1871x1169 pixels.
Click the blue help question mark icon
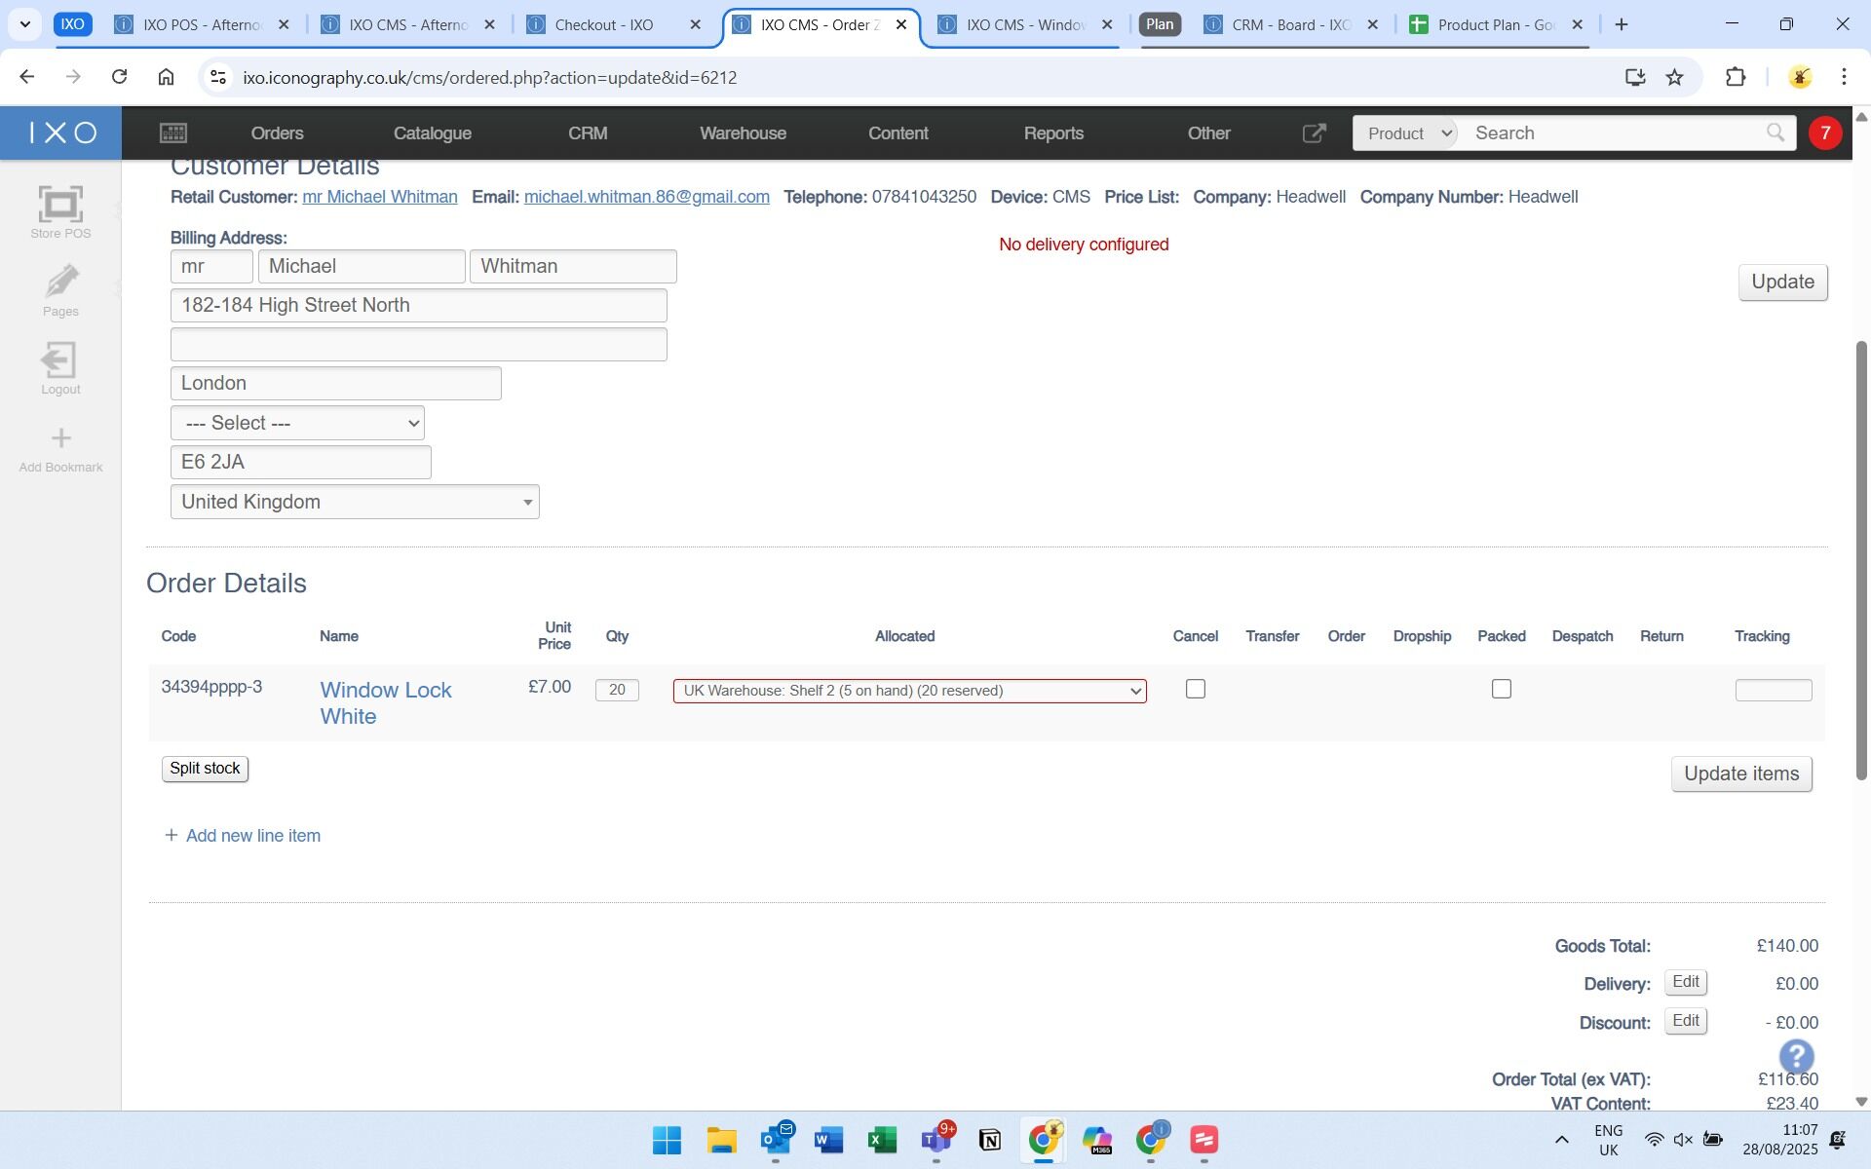pos(1796,1057)
